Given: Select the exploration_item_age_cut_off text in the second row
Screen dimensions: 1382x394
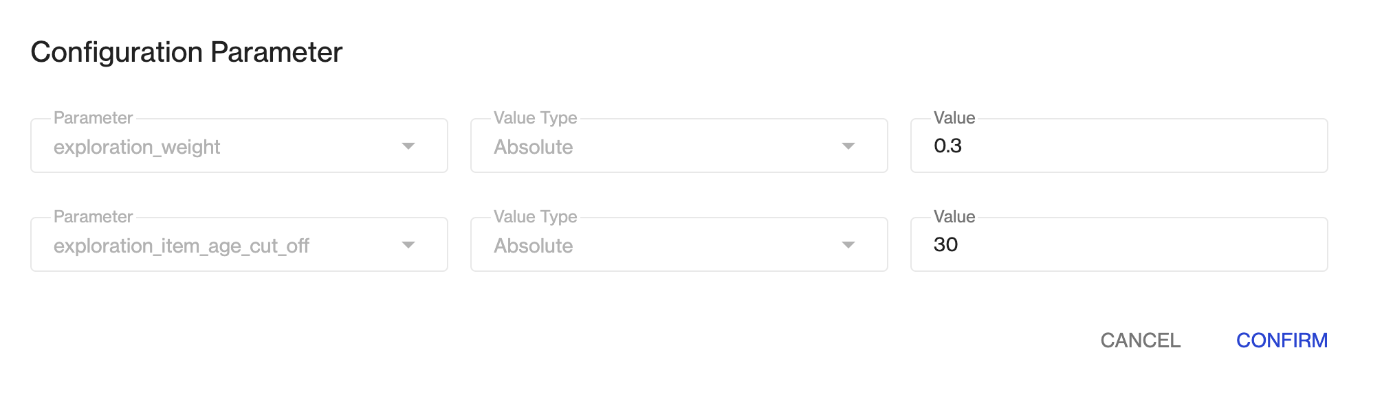Looking at the screenshot, I should pos(182,246).
